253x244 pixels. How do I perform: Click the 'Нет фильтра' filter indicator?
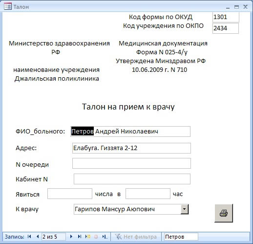point(136,237)
